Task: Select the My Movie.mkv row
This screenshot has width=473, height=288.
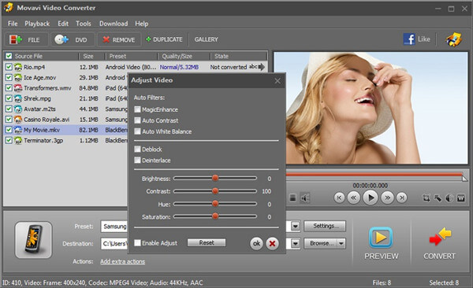Action: 65,130
